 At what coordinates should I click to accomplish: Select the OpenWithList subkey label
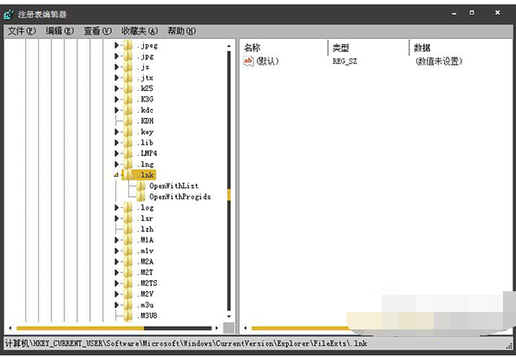pos(174,186)
